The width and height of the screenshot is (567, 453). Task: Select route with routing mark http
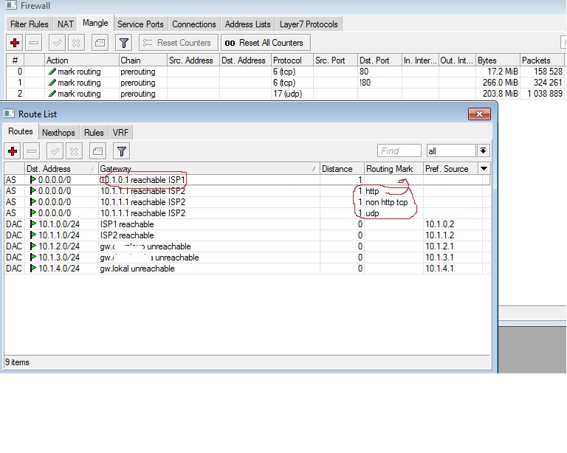point(247,191)
